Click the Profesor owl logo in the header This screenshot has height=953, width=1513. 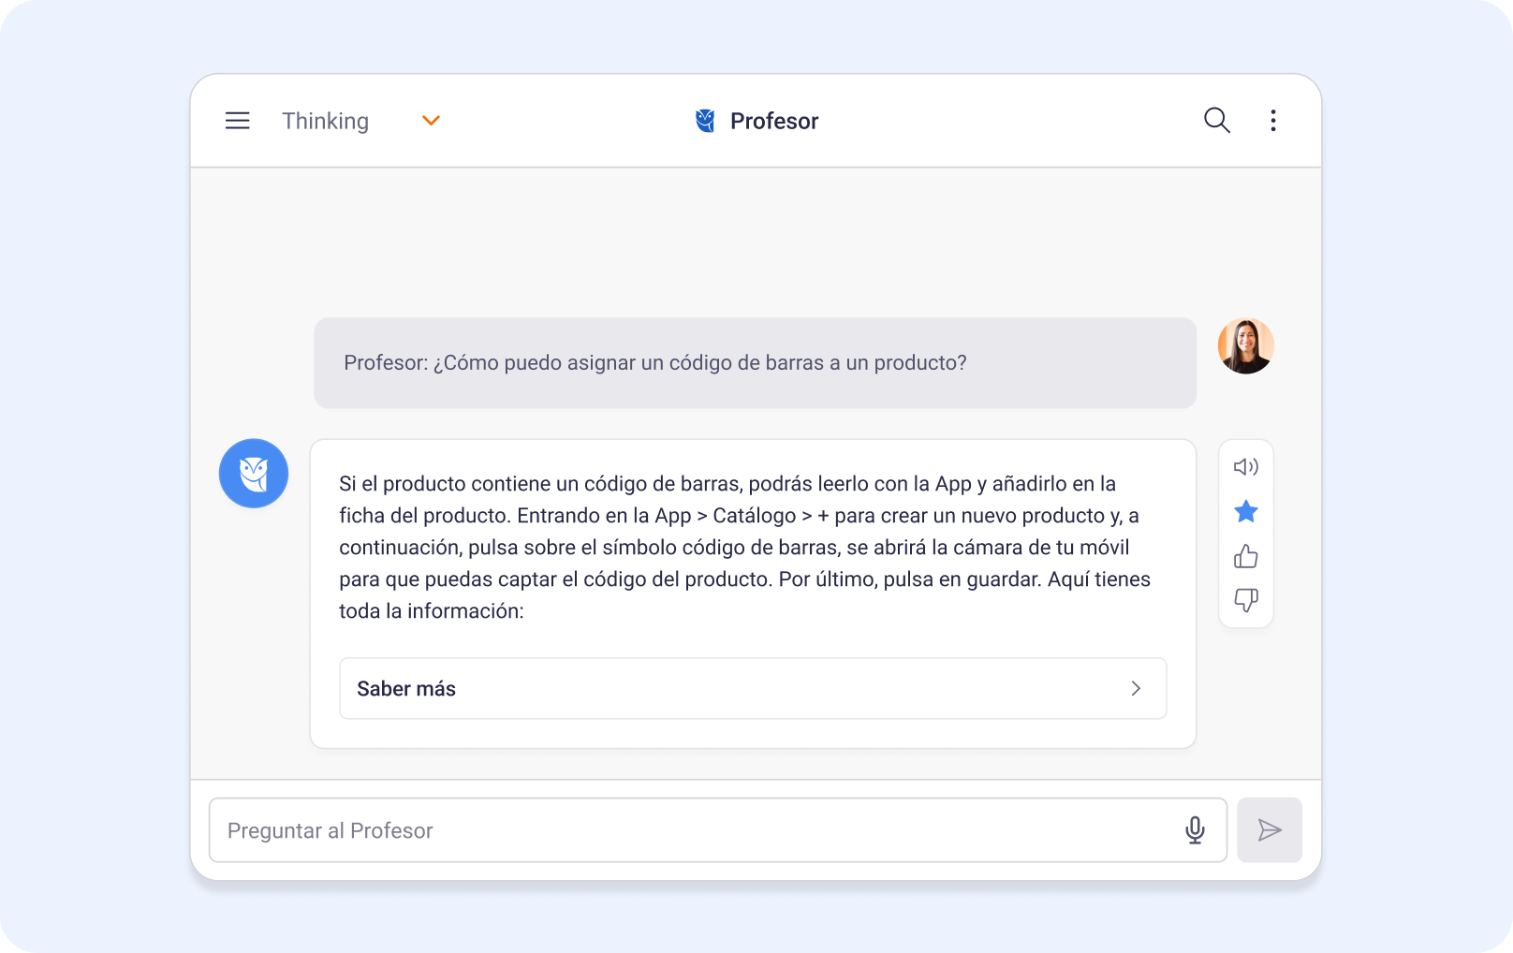click(703, 120)
